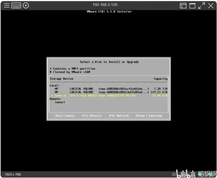Click the VMware ESXi 6.5.0 Installer heading

click(109, 11)
